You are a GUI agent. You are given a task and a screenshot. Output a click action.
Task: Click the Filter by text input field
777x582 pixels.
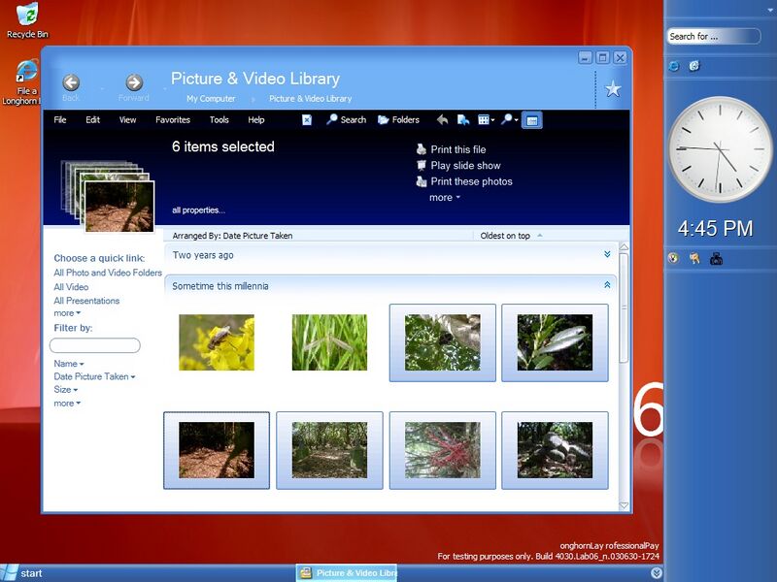point(95,345)
